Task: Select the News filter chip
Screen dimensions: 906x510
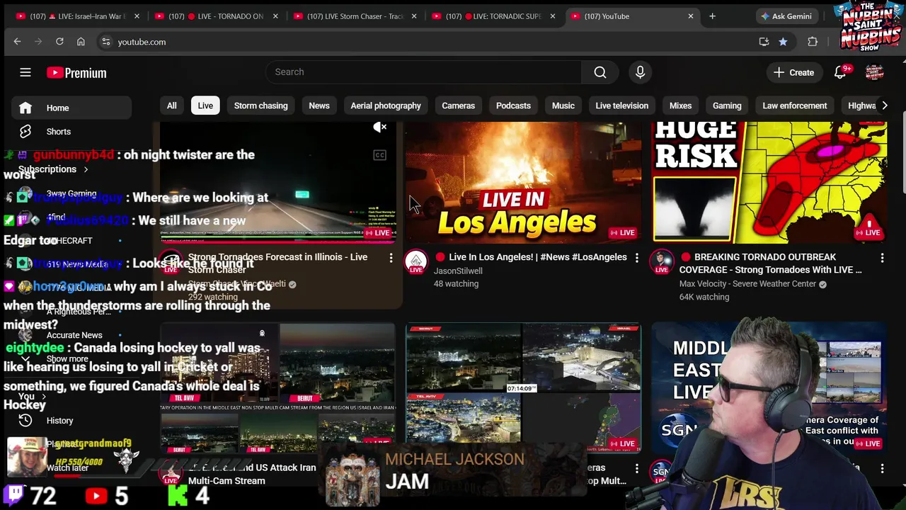Action: pos(319,106)
